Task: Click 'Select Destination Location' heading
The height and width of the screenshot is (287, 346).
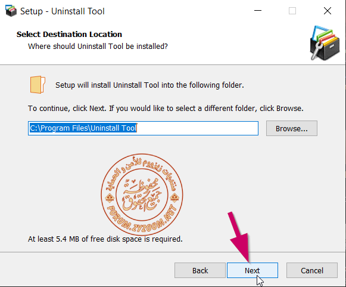Action: (x=69, y=34)
